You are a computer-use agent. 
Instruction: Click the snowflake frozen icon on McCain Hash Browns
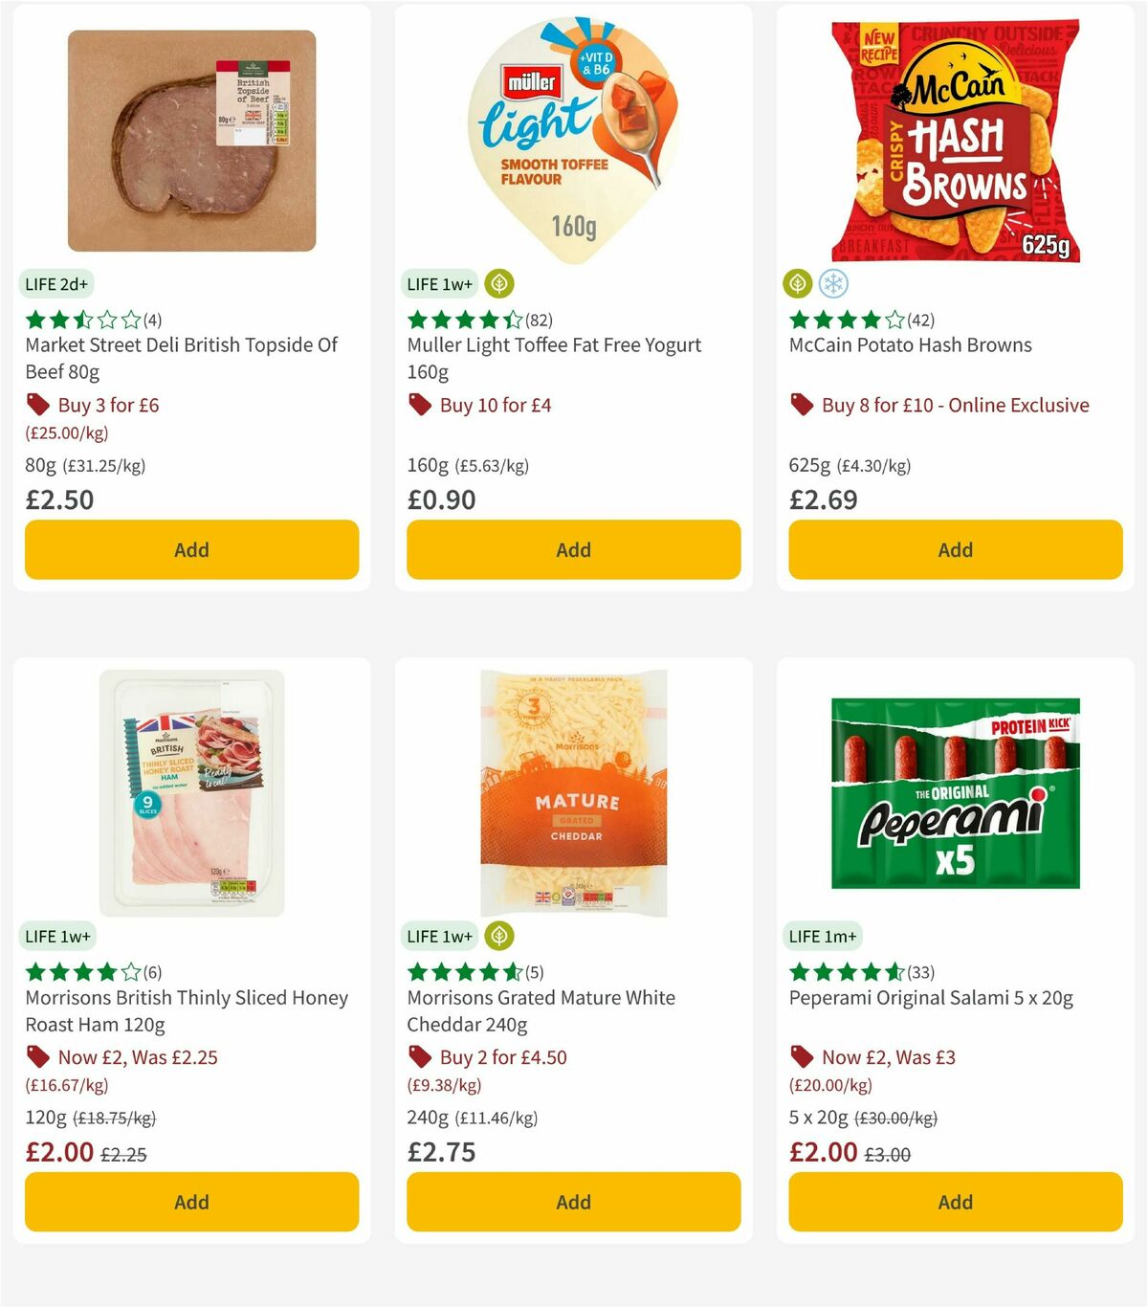[x=831, y=284]
